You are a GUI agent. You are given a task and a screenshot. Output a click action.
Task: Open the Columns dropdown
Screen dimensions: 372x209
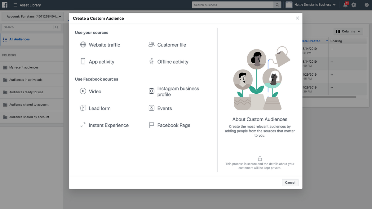348,31
